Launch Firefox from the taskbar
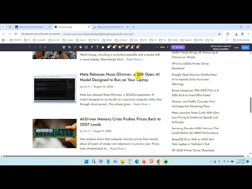Screen dimensions: 252x189 (x=144, y=161)
